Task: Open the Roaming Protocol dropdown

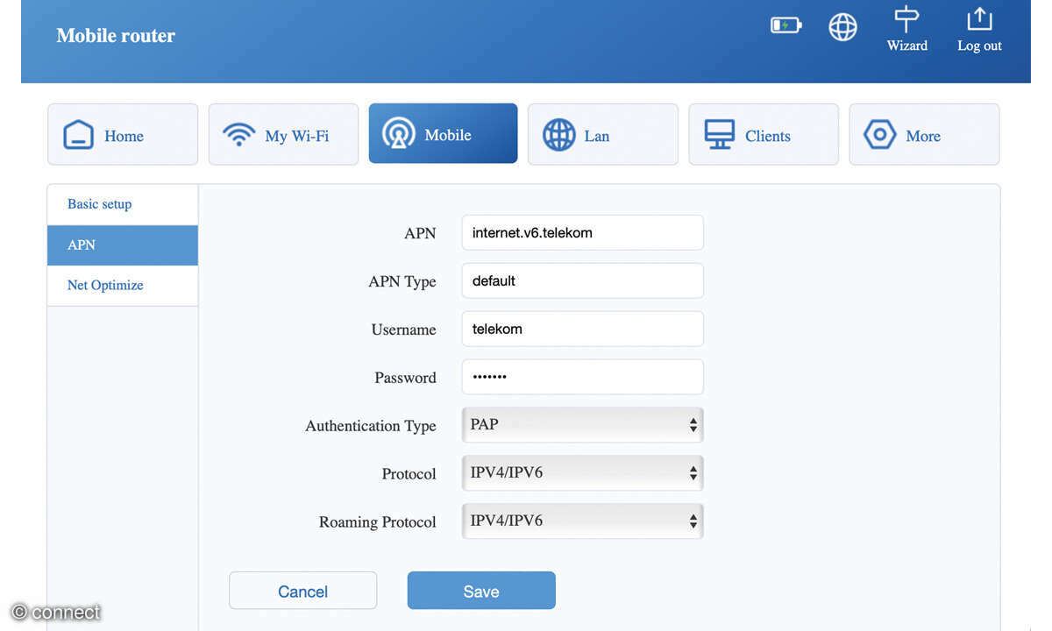Action: [582, 521]
